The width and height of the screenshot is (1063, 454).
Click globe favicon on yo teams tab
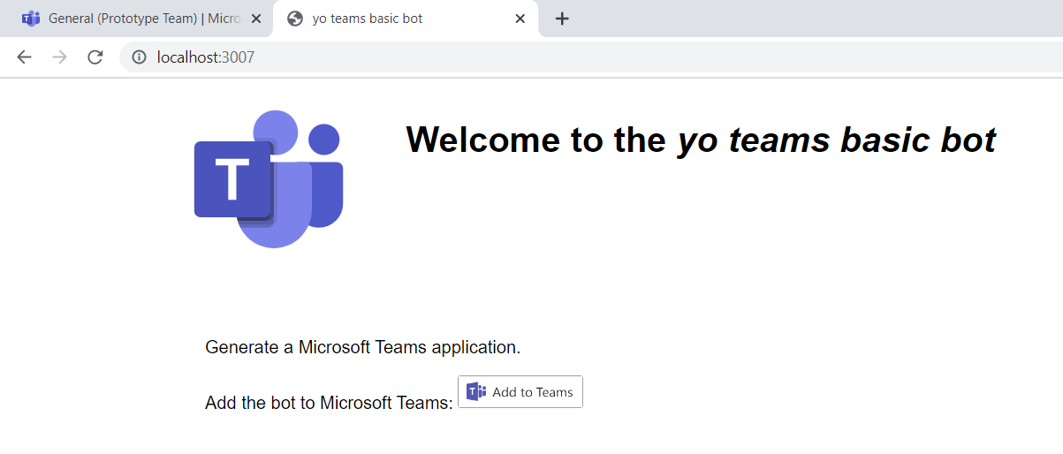[x=296, y=19]
